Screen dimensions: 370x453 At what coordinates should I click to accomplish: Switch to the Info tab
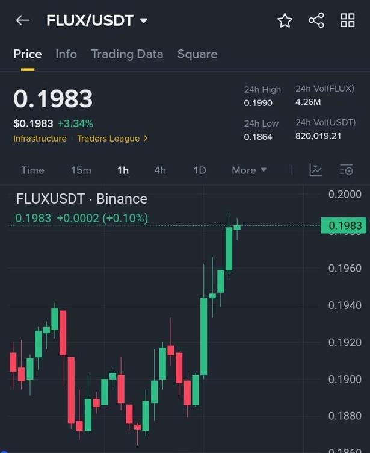66,54
